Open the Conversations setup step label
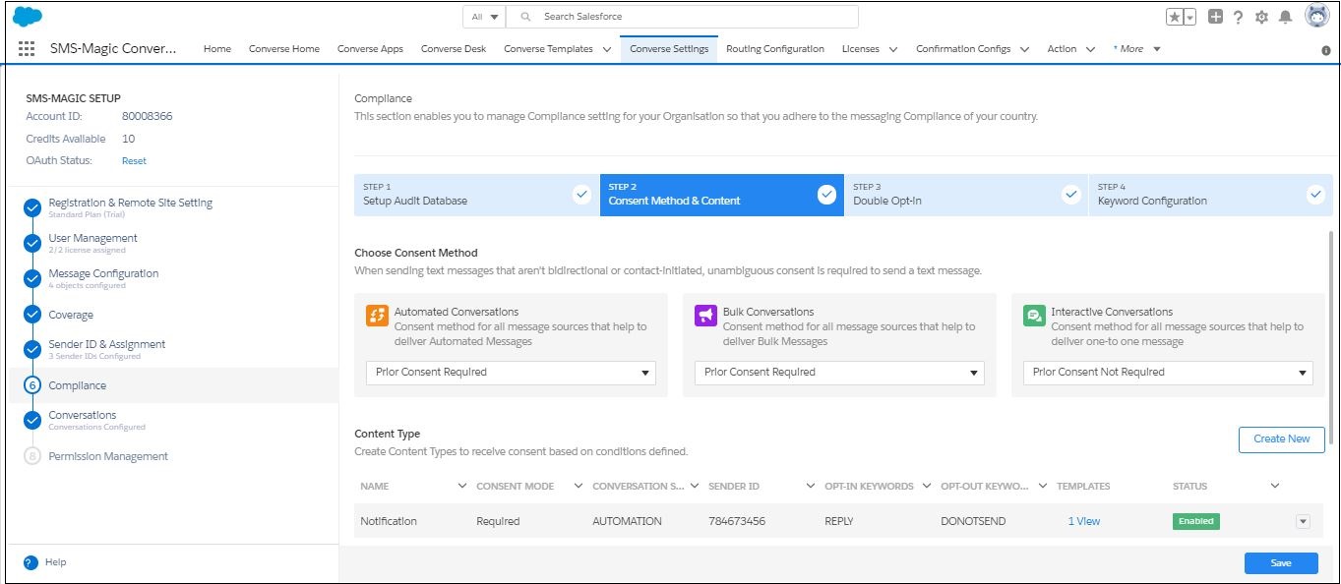The image size is (1341, 584). pyautogui.click(x=83, y=415)
